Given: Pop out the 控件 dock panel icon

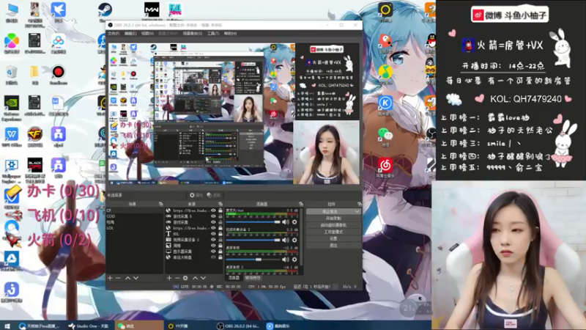Looking at the screenshot, I should coord(359,204).
